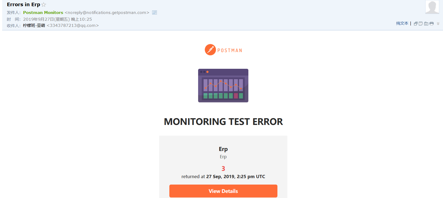Open email in new window icon

416,24
